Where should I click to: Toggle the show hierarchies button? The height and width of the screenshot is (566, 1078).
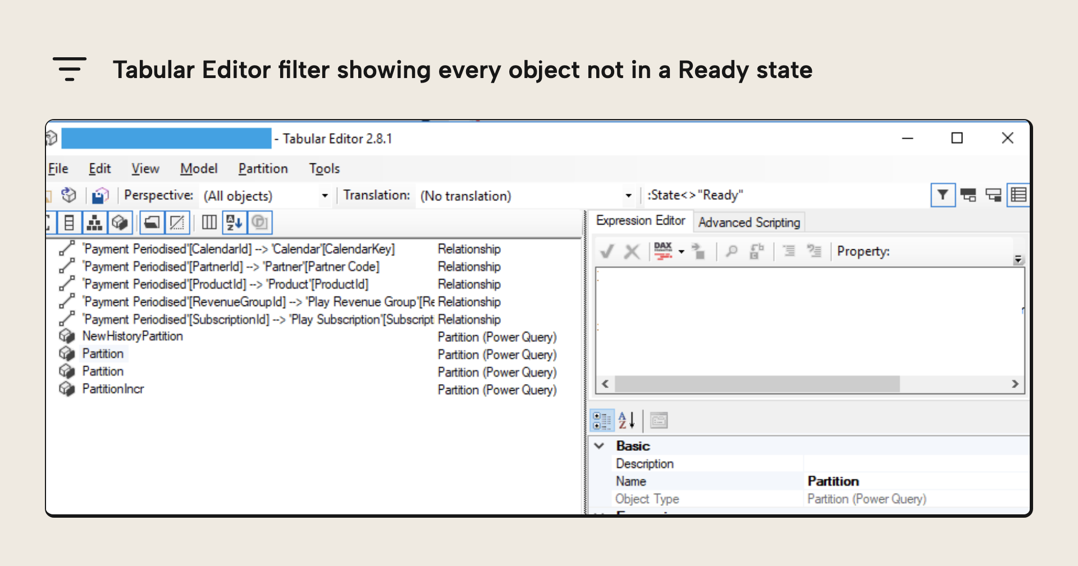[x=94, y=223]
